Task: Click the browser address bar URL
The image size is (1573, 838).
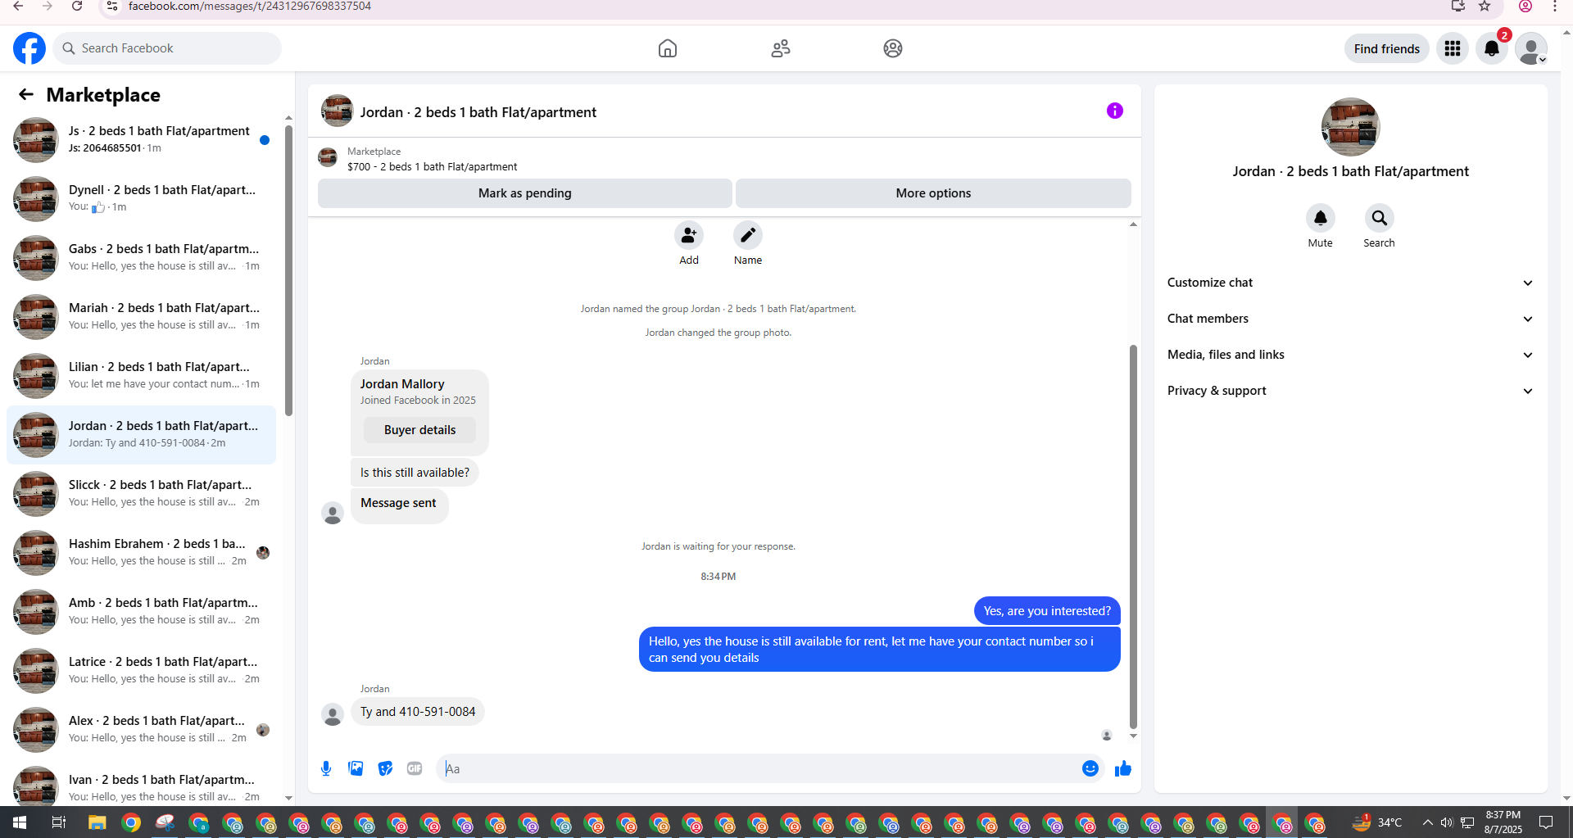Action: click(x=250, y=7)
